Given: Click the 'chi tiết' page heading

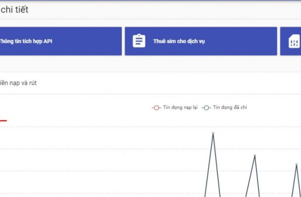Looking at the screenshot, I should pyautogui.click(x=15, y=10).
